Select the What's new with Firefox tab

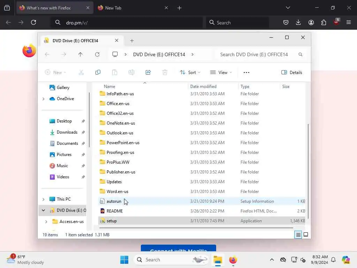point(55,8)
